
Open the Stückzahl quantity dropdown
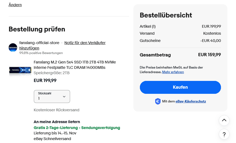coord(52,96)
